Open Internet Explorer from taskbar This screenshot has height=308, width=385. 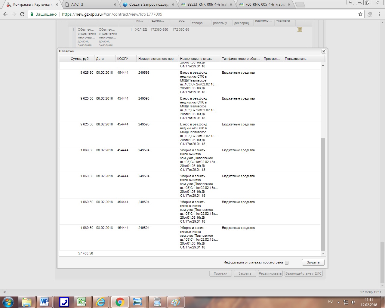click(x=100, y=302)
